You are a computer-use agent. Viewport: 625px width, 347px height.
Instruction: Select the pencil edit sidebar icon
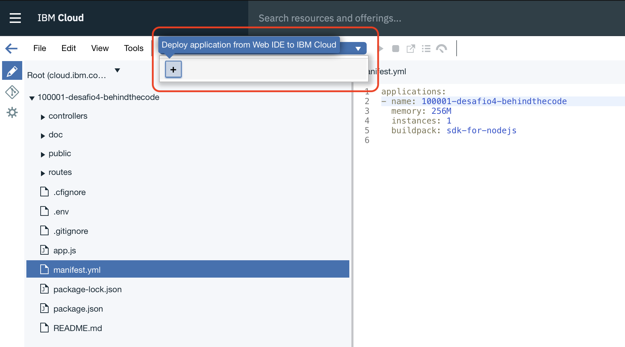pyautogui.click(x=12, y=71)
